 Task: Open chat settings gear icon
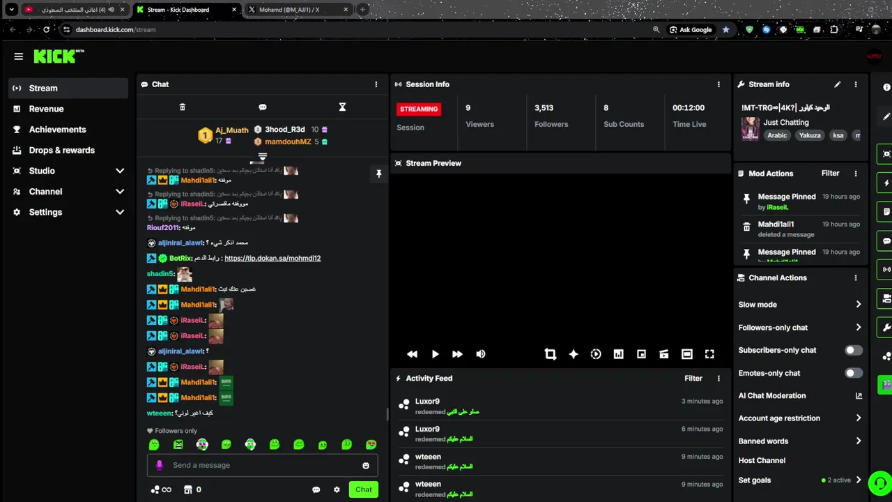point(337,489)
